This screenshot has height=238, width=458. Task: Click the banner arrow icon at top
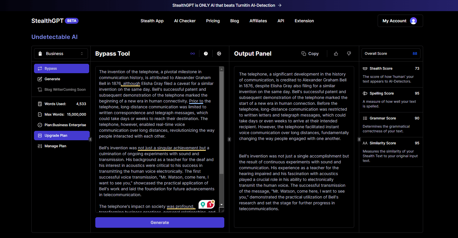(280, 5)
